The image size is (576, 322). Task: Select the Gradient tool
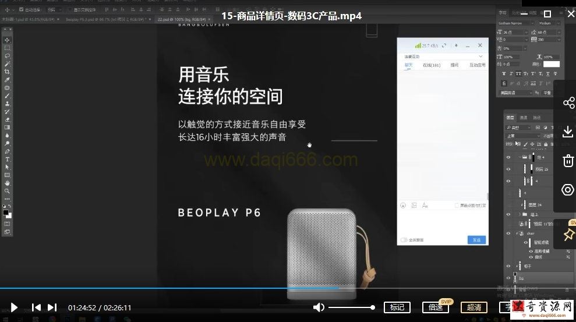tap(7, 128)
